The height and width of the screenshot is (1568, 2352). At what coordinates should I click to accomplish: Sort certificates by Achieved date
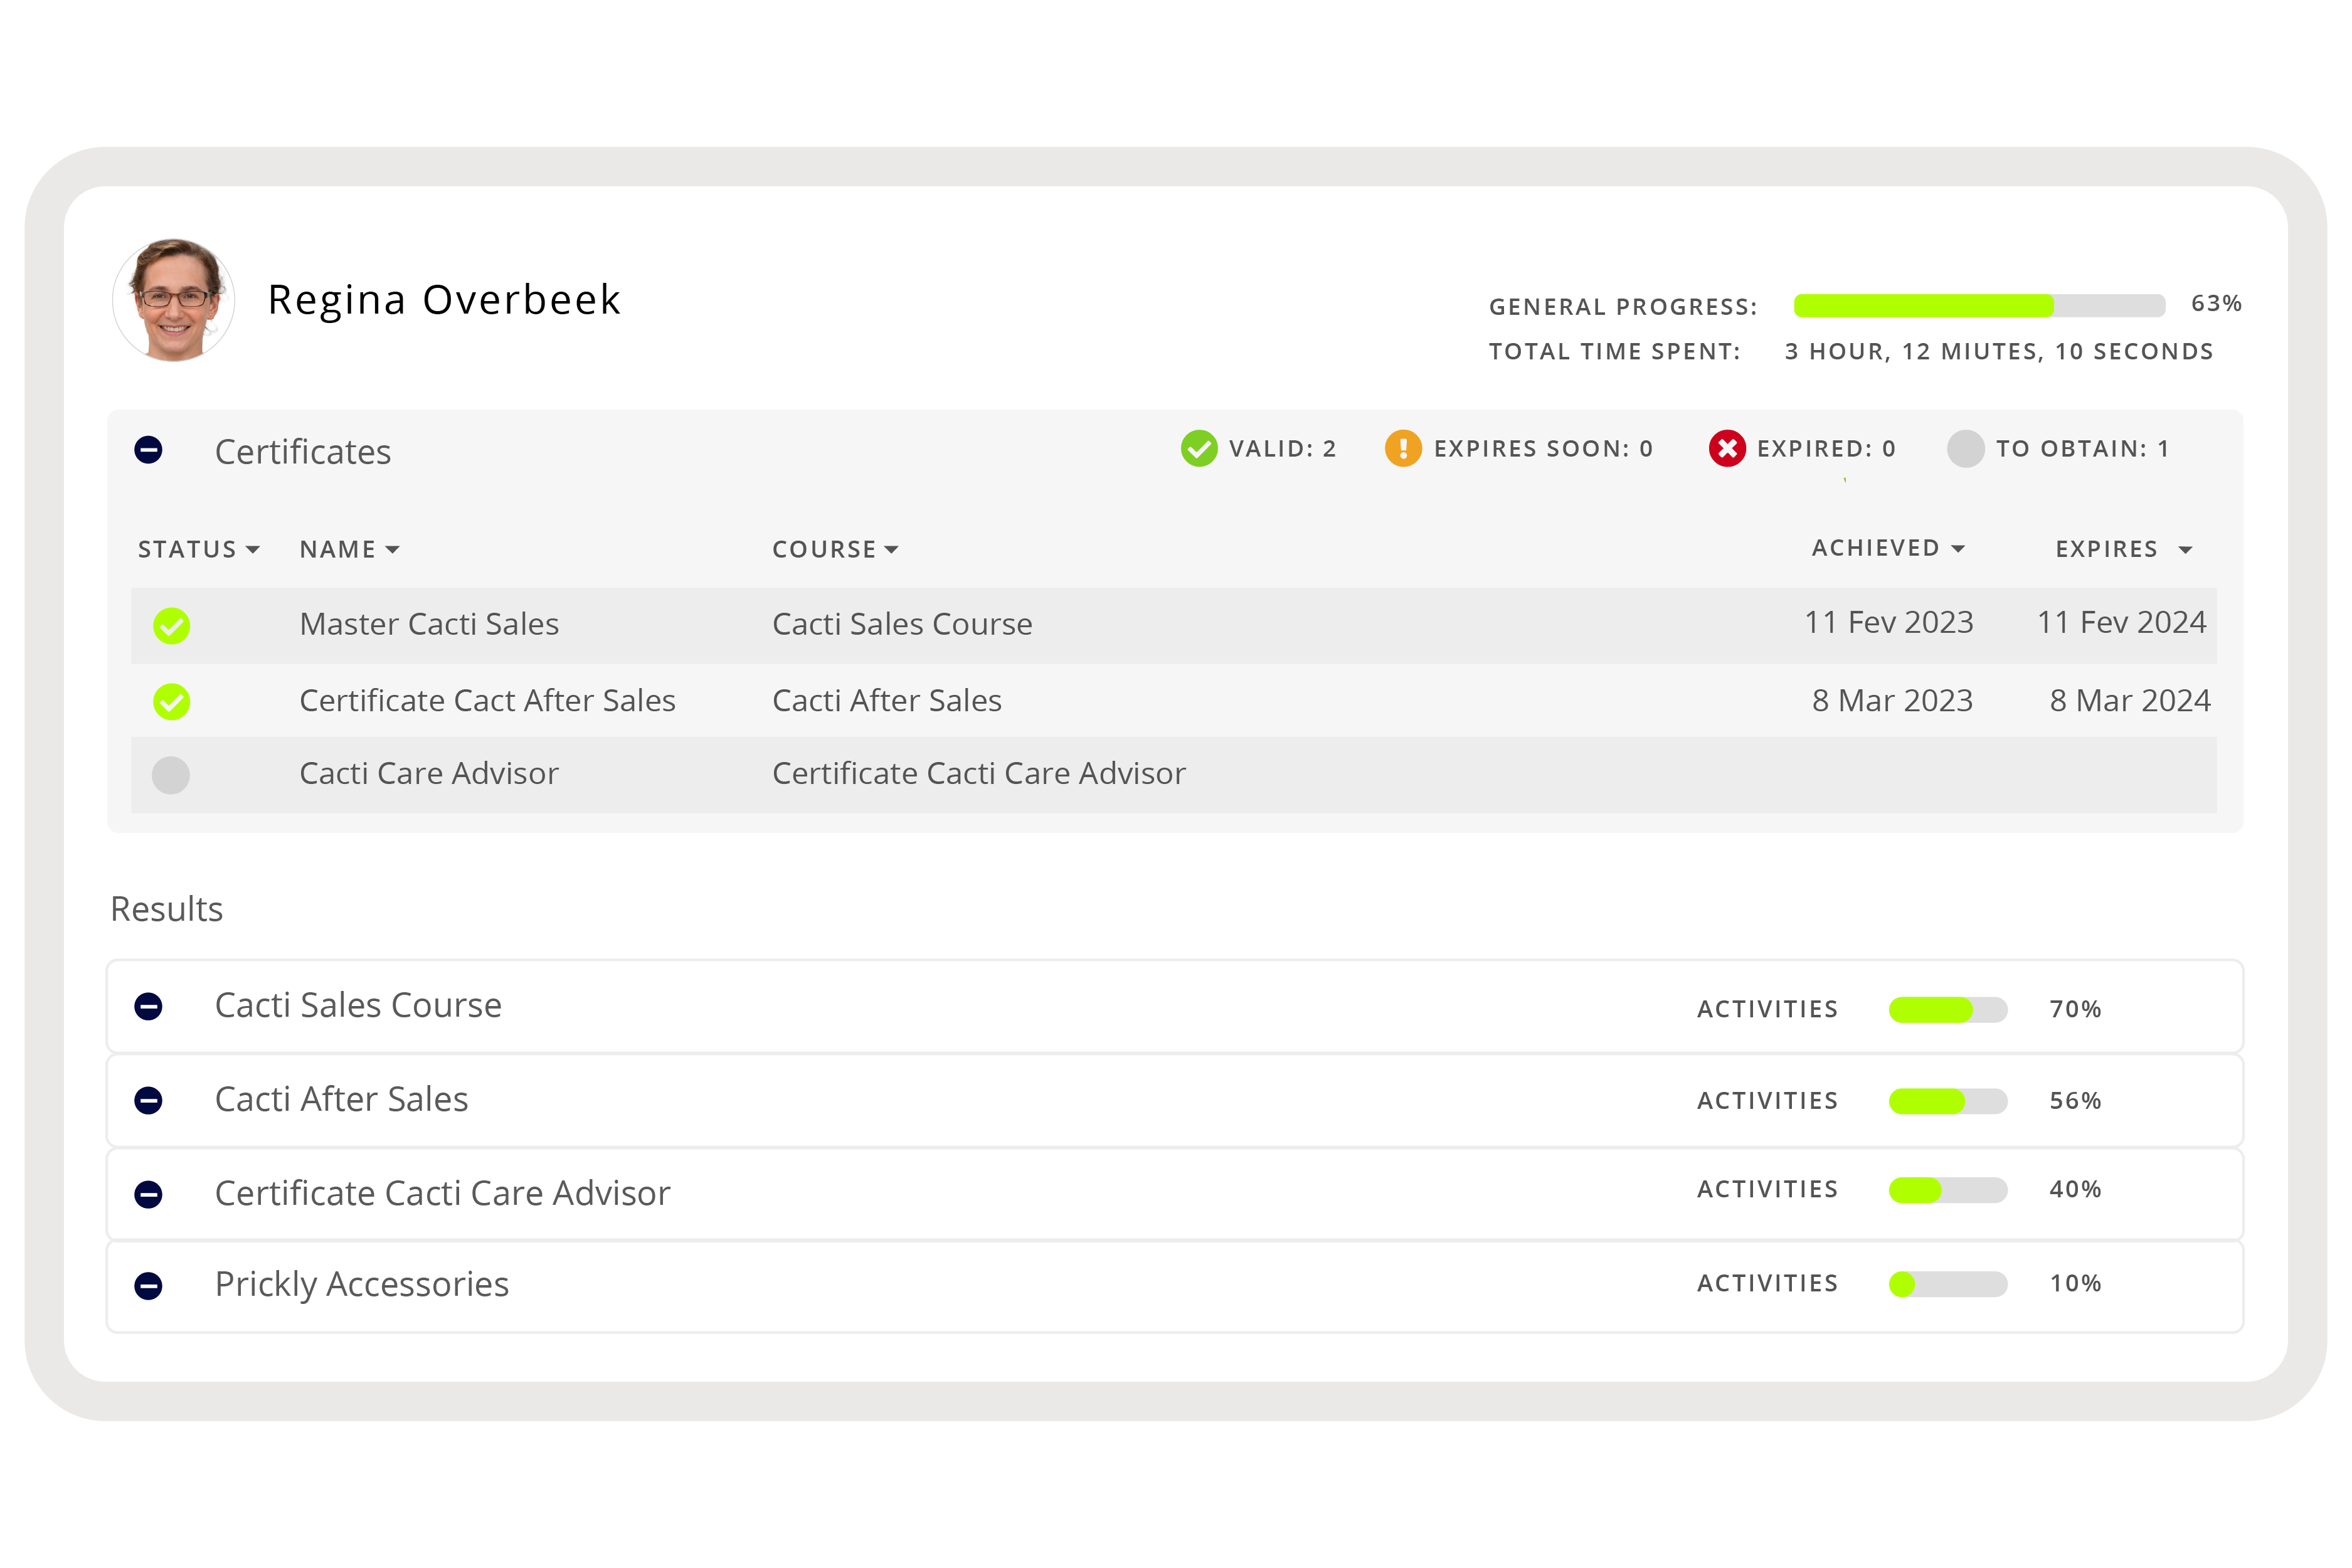click(x=1888, y=548)
